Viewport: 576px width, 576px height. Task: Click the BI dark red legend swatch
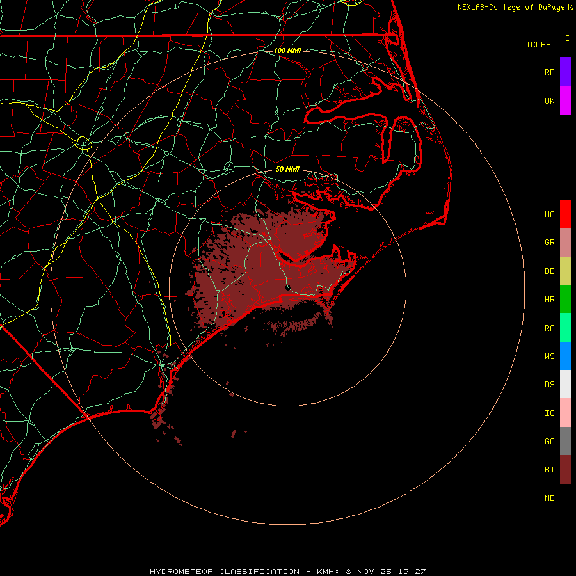[565, 470]
